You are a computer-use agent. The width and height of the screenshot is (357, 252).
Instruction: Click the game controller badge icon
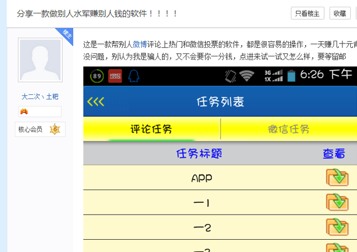pyautogui.click(x=24, y=112)
